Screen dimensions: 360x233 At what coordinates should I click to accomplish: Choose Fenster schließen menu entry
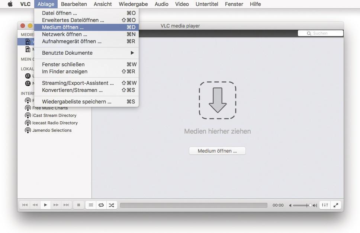click(x=87, y=64)
